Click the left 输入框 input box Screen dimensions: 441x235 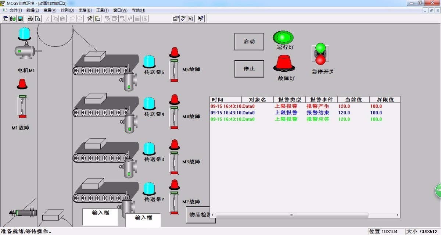click(x=100, y=217)
